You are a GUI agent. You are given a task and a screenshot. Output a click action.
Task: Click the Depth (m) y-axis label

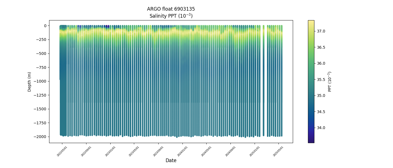(x=29, y=81)
